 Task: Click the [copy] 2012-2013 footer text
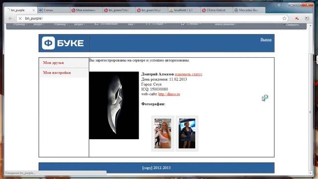157,168
